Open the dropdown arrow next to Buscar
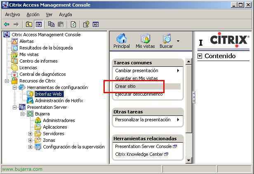This screenshot has width=254, height=174. tap(178, 41)
